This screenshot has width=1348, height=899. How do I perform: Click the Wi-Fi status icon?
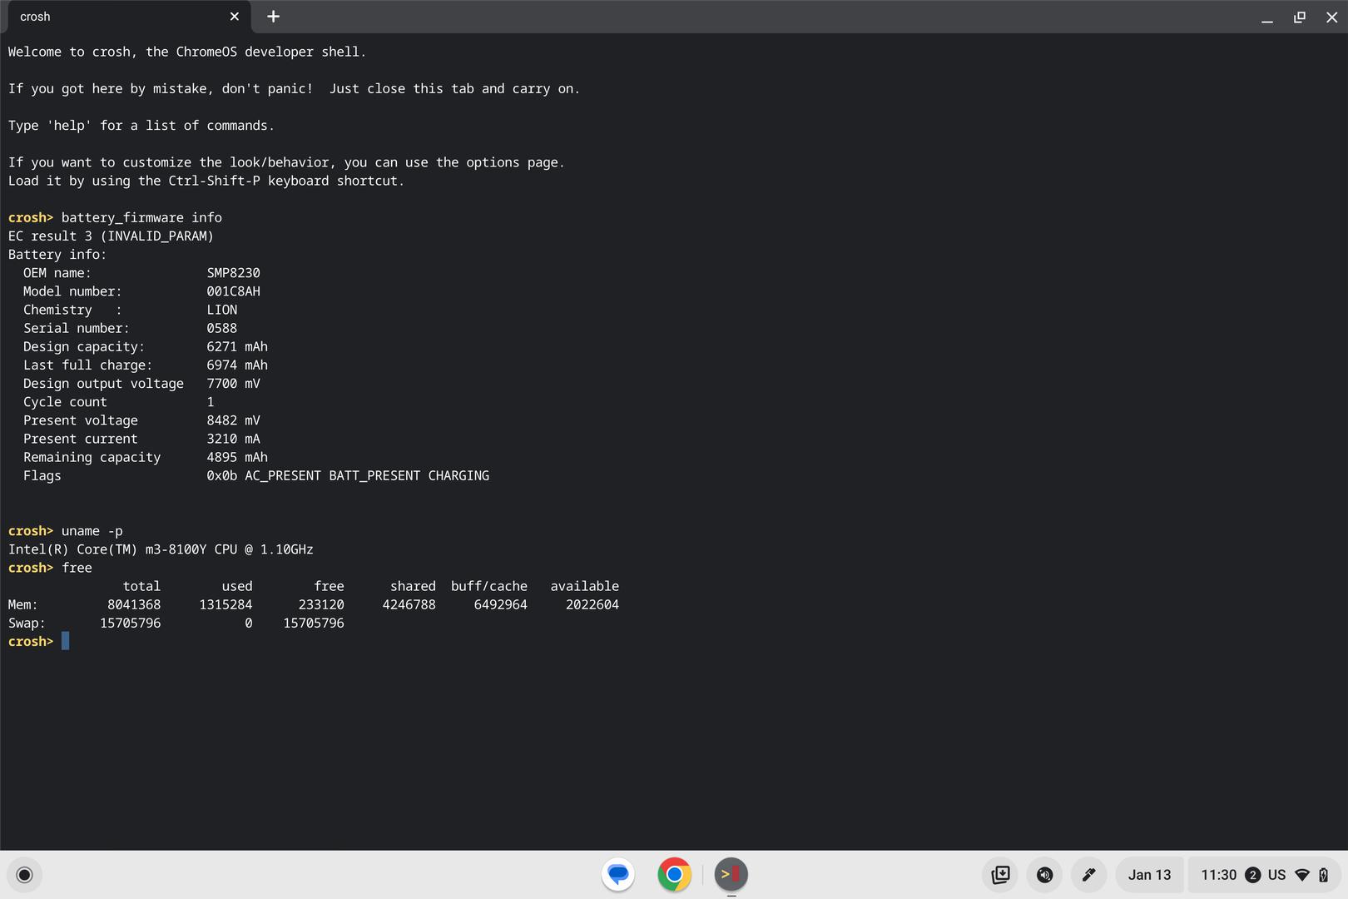(x=1303, y=875)
